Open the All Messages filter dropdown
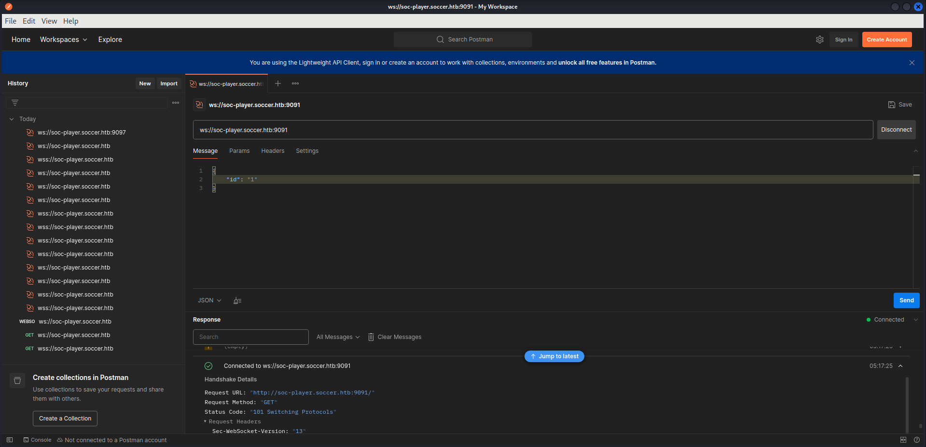This screenshot has width=926, height=447. click(338, 337)
